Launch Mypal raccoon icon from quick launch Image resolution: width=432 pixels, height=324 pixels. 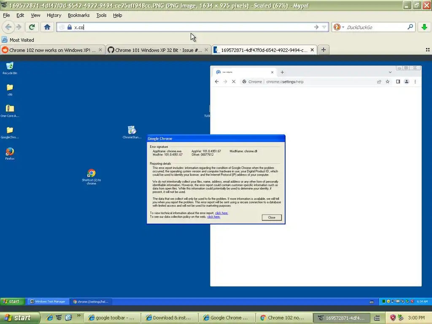click(x=59, y=318)
